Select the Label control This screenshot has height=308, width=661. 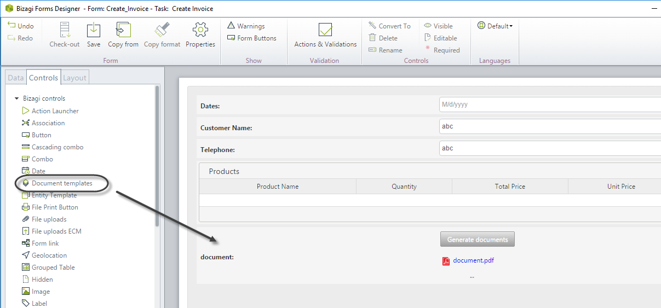pyautogui.click(x=35, y=303)
